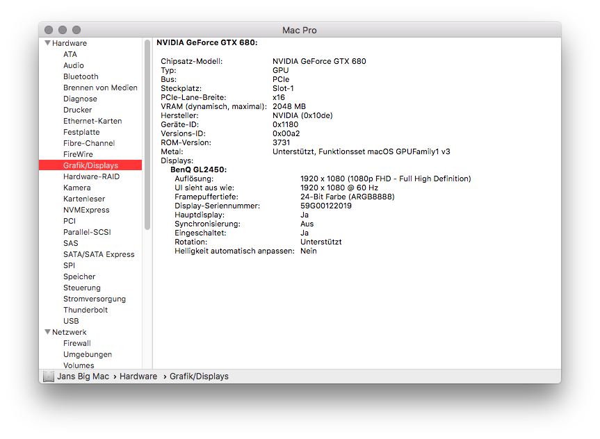Select USB in the sidebar

(71, 320)
